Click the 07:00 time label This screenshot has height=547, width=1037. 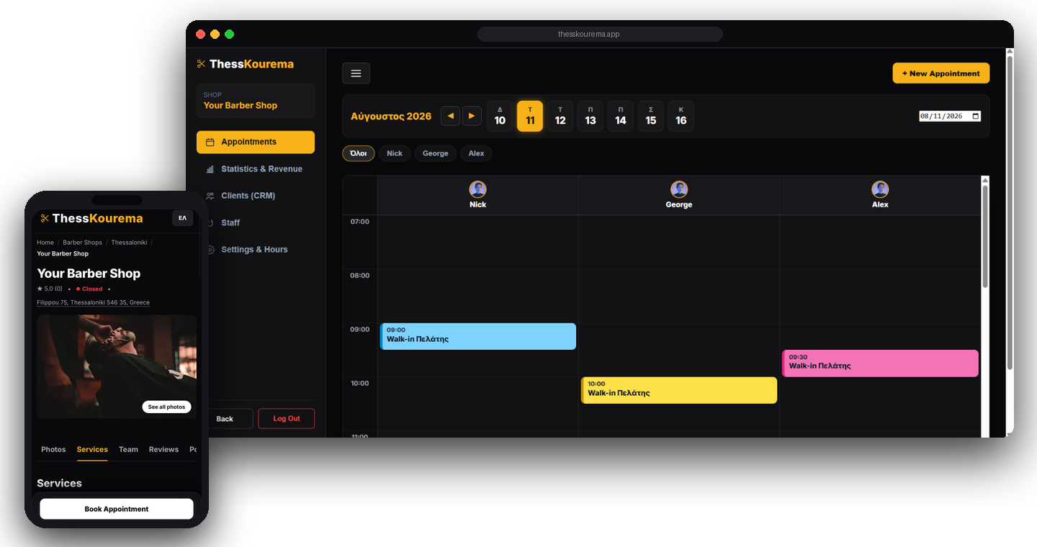coord(359,222)
